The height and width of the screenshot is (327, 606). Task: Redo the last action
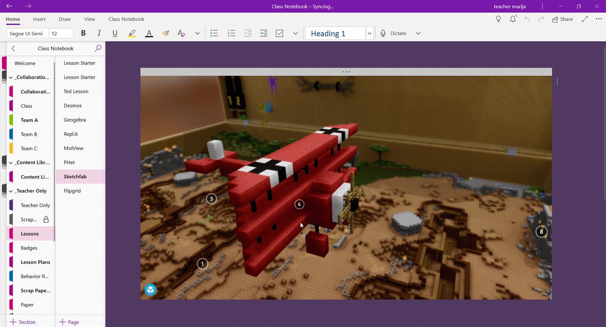(541, 19)
